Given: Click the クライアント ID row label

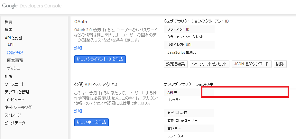Looking at the screenshot, I should [x=178, y=29].
